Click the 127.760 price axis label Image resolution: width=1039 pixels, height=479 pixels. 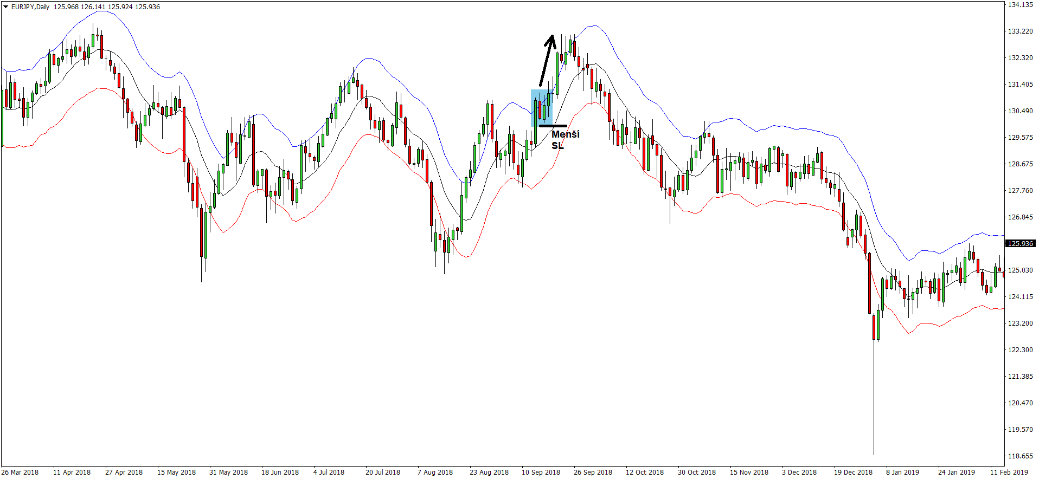pyautogui.click(x=1020, y=191)
